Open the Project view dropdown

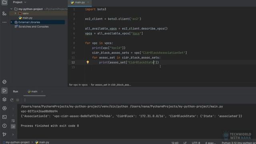[x=20, y=2]
